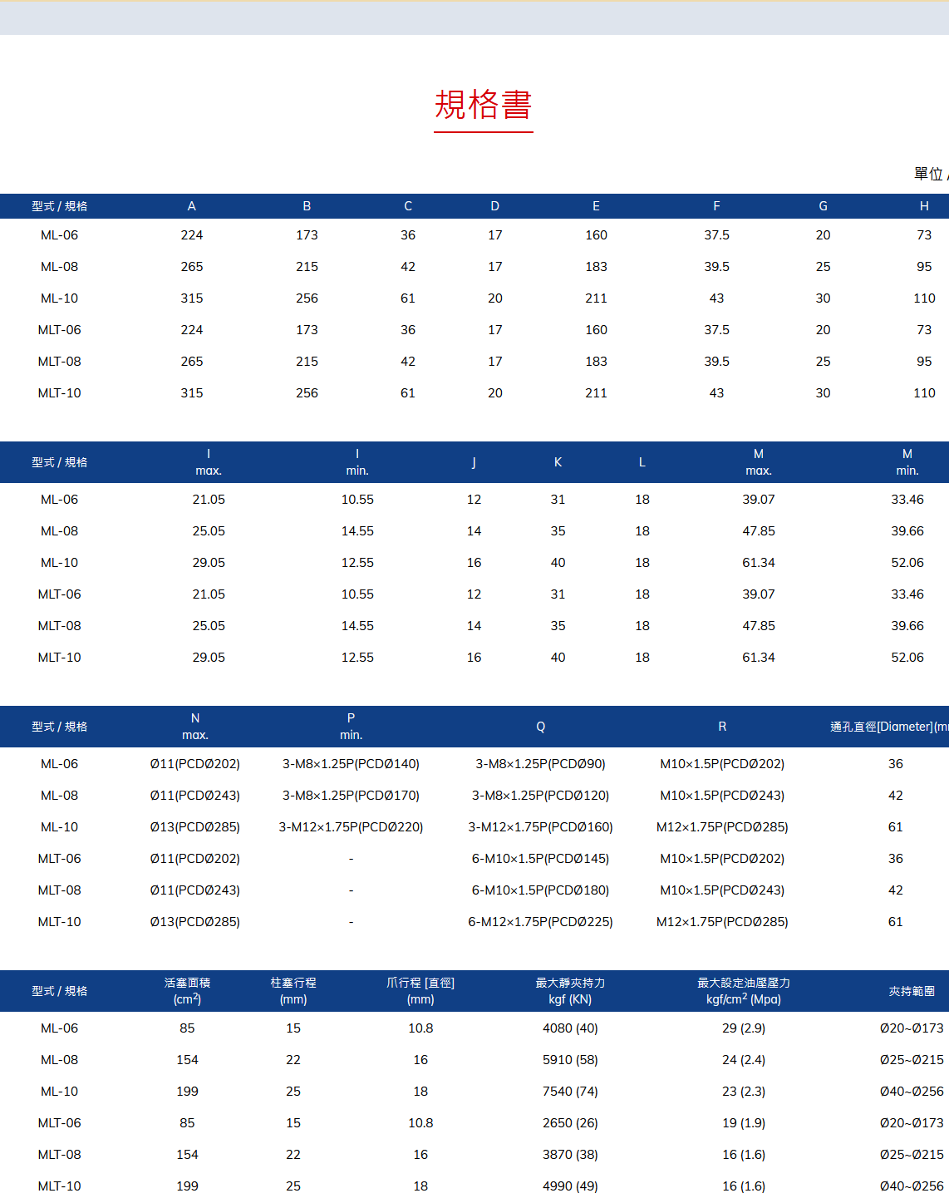Click the 3-M12×1.75P(PCDØ220) cell

click(351, 827)
